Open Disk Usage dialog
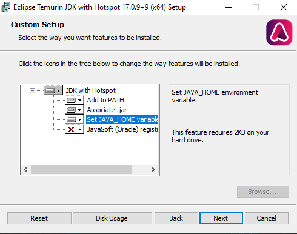 tap(112, 218)
